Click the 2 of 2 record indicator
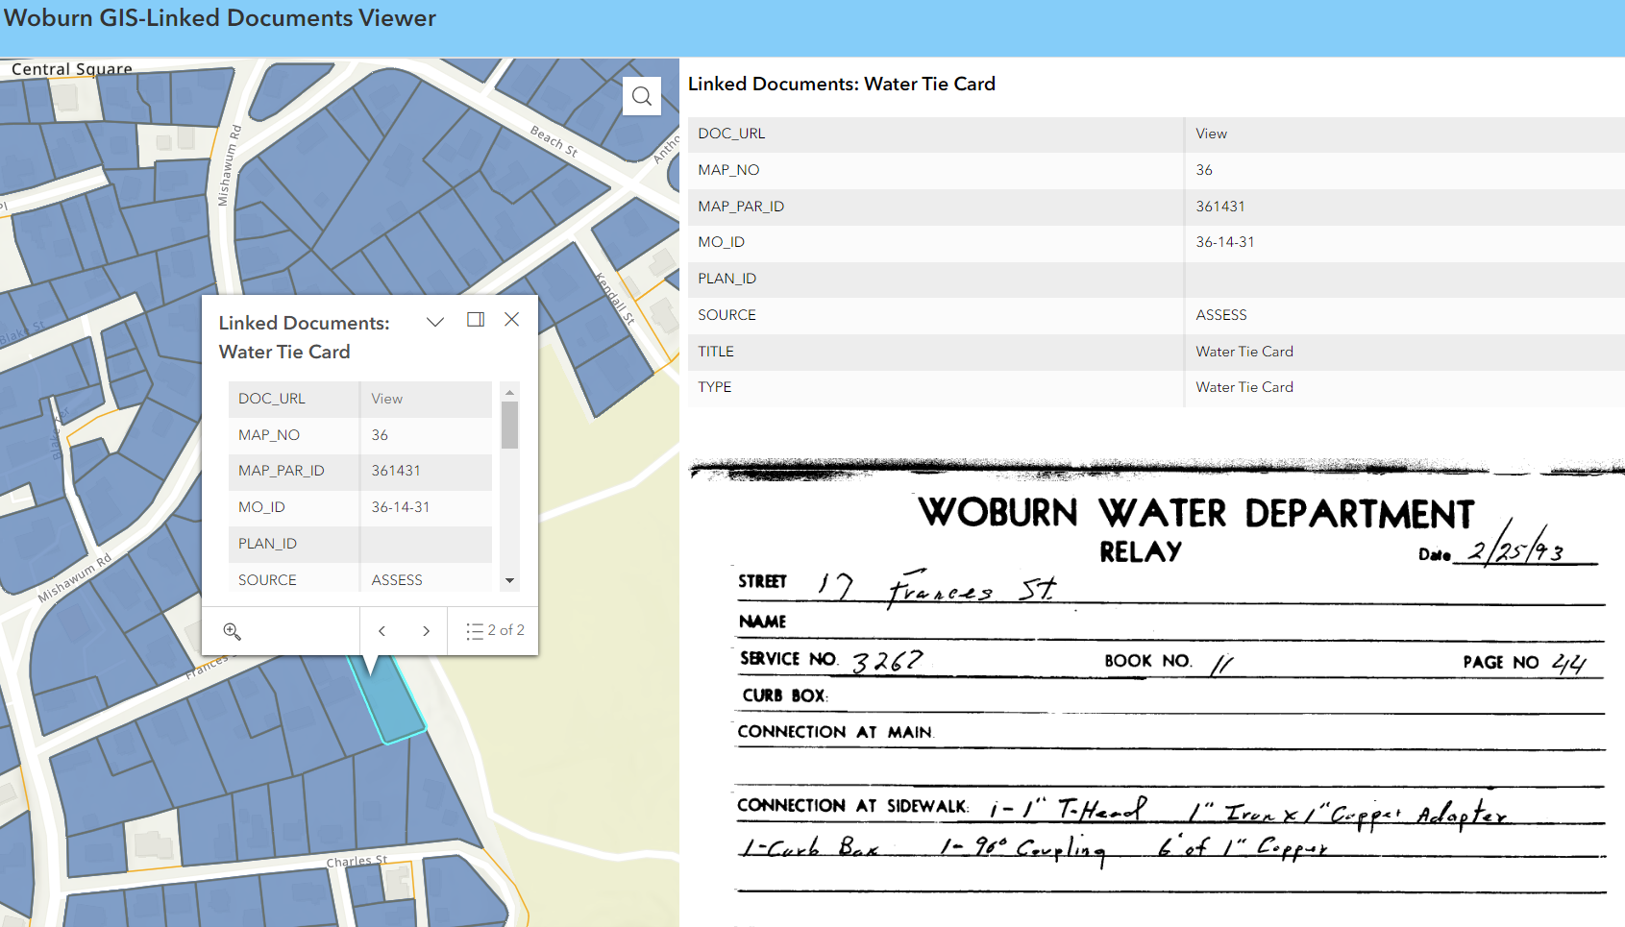Viewport: 1625px width, 927px height. [507, 631]
